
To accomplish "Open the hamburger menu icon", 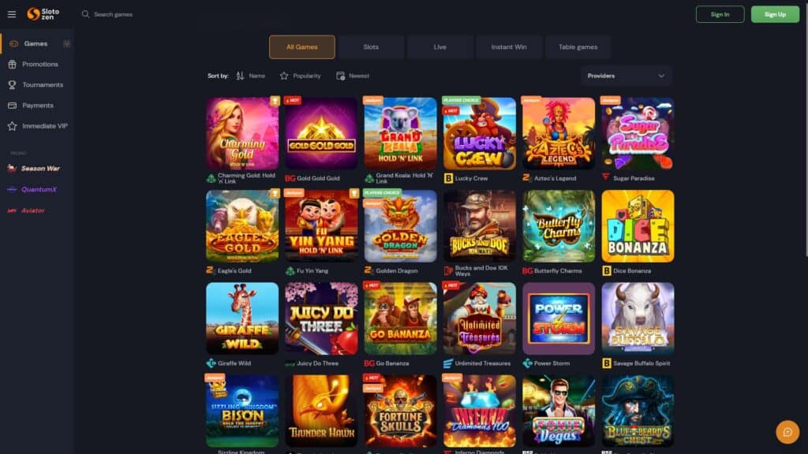I will pos(11,14).
